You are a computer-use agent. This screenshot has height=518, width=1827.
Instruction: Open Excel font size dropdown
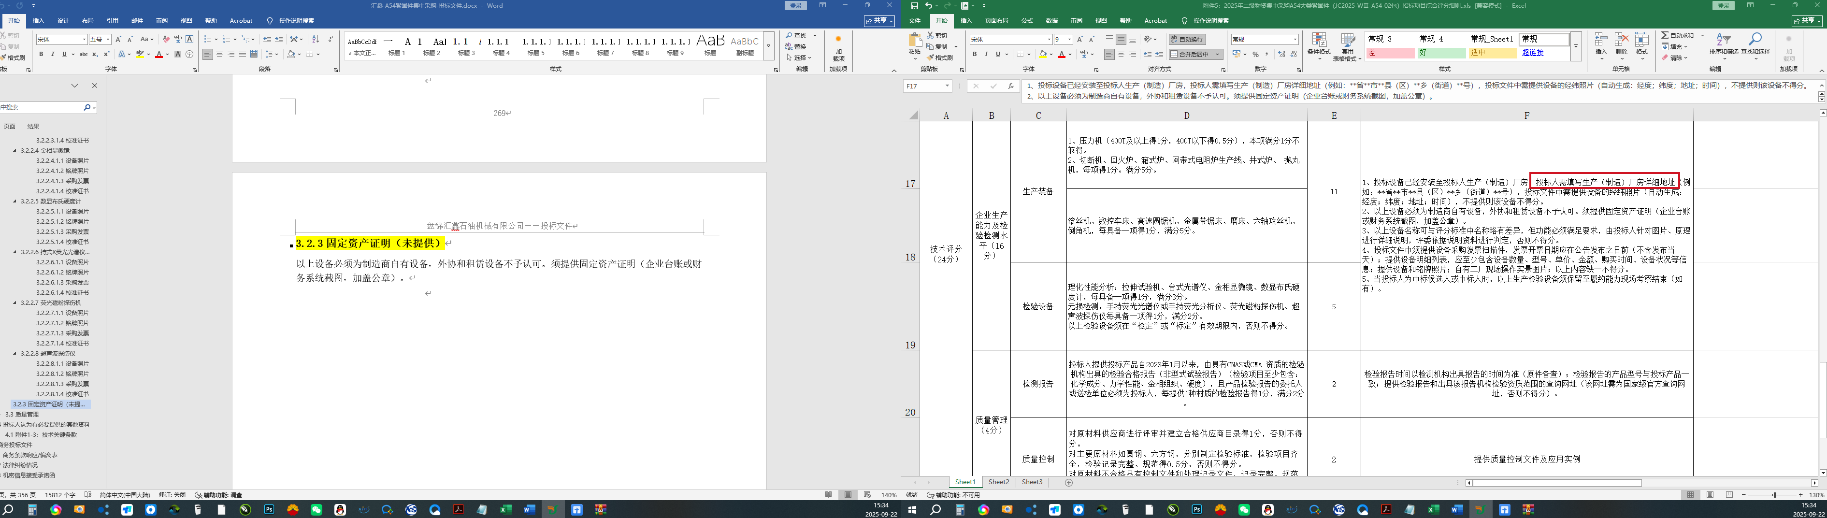(1069, 39)
